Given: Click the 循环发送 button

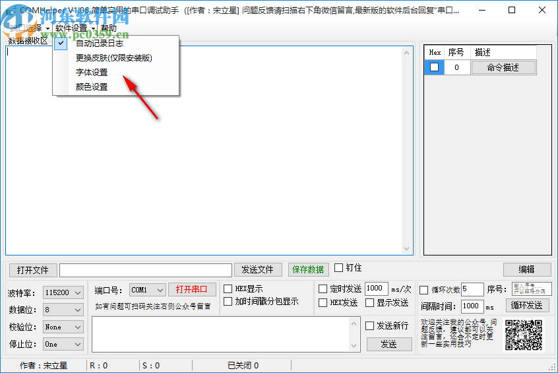Looking at the screenshot, I should 527,305.
